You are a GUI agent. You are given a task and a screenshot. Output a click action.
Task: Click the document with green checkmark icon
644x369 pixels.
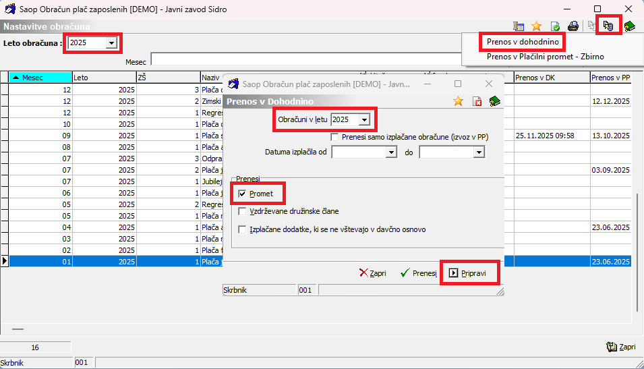coord(555,26)
